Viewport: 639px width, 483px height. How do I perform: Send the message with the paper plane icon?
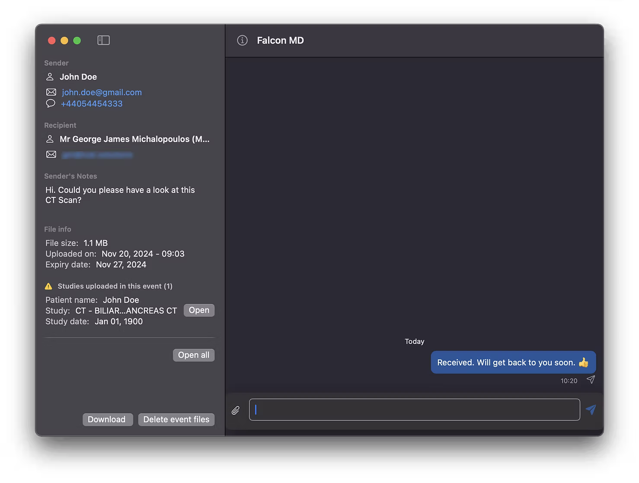591,409
